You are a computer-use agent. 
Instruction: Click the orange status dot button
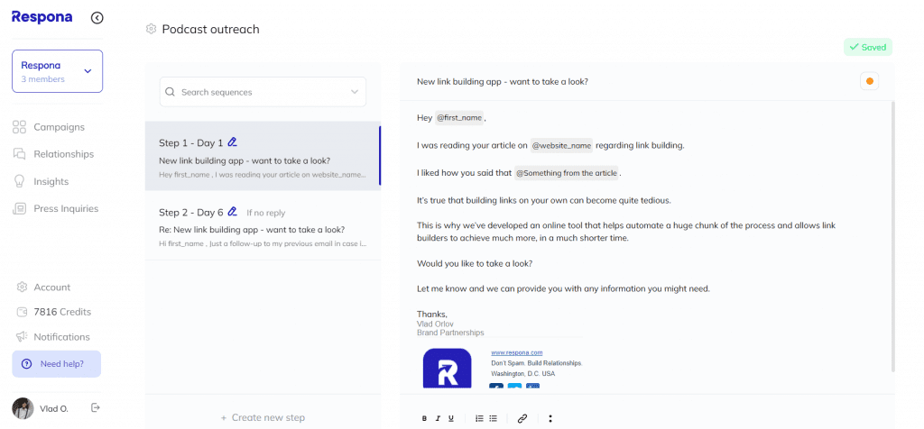(870, 81)
